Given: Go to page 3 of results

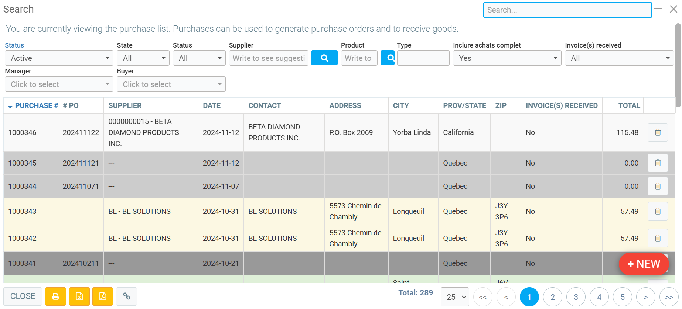Looking at the screenshot, I should (x=576, y=297).
